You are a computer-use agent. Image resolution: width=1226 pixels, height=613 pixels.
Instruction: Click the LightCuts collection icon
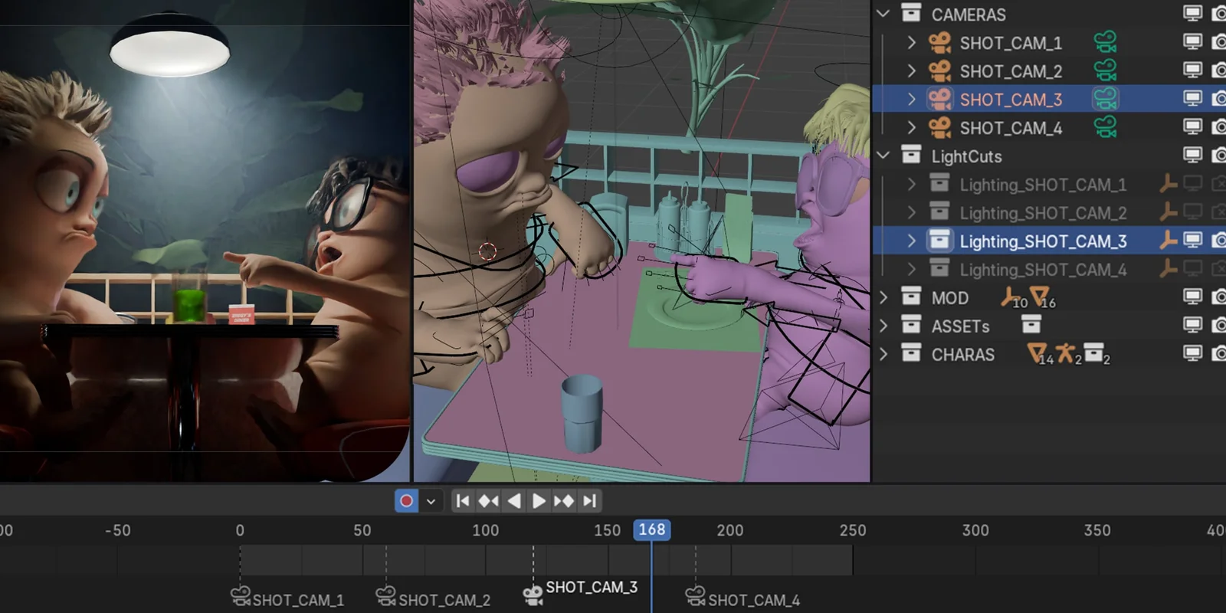[x=911, y=156]
